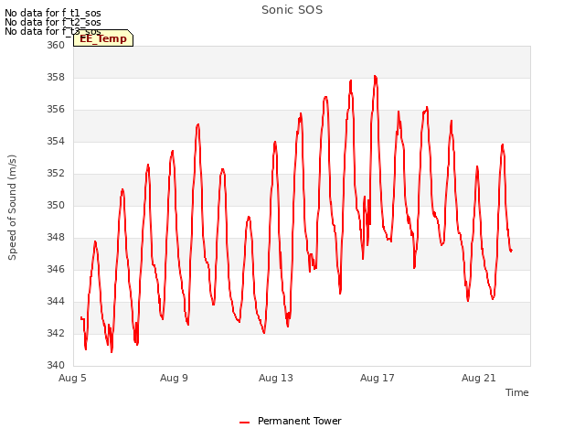The image size is (585, 439).
Task: Click the highest peak near Aug 17
Action: tap(376, 77)
